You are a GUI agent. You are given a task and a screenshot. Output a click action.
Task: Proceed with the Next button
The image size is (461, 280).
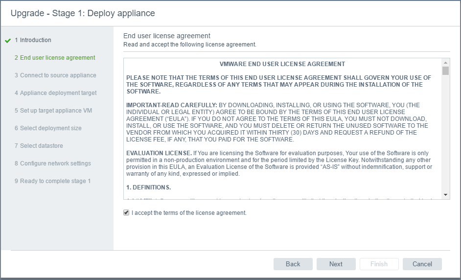click(336, 264)
